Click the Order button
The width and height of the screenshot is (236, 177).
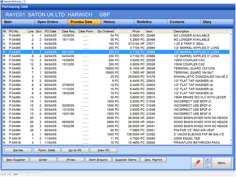tap(43, 160)
